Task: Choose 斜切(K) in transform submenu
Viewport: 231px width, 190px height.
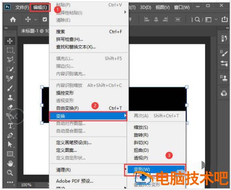Action: point(156,142)
